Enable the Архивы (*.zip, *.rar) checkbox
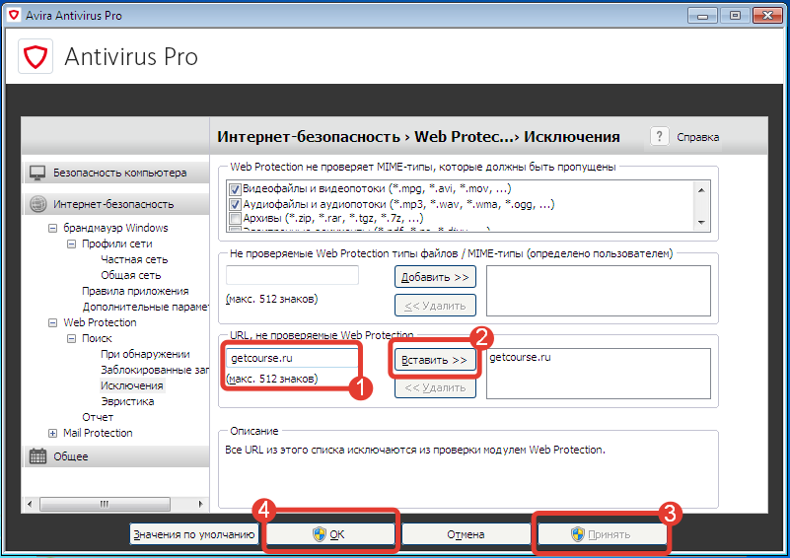The image size is (790, 558). pos(235,219)
